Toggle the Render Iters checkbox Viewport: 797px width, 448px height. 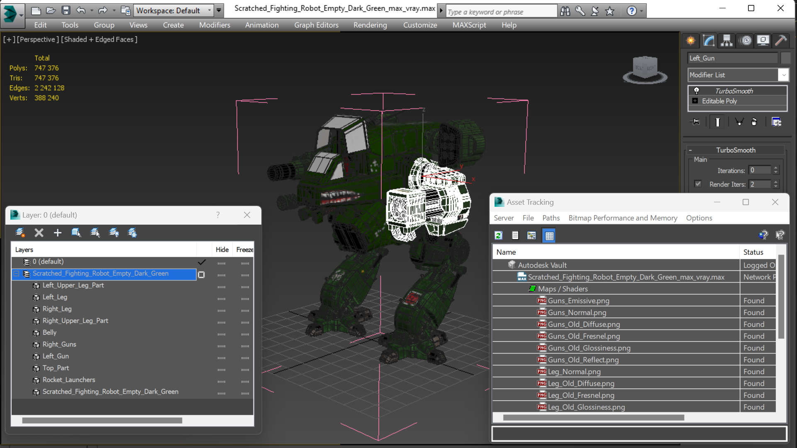[x=698, y=184]
